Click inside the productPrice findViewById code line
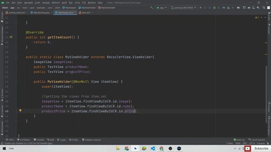Image resolution: width=271 pixels, height=152 pixels. 90,111
